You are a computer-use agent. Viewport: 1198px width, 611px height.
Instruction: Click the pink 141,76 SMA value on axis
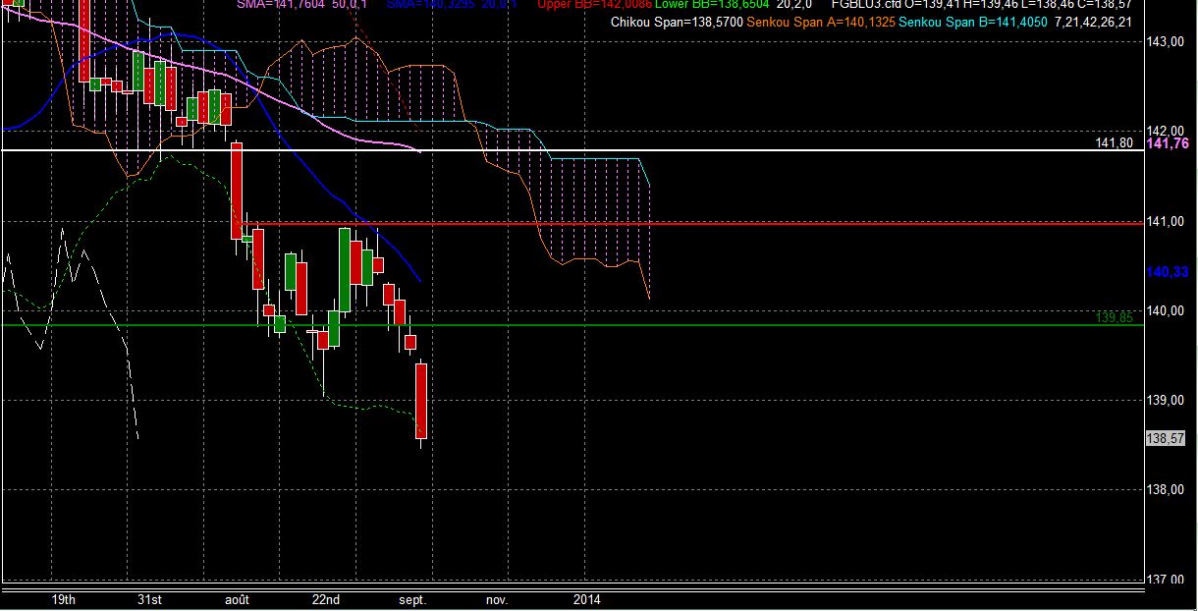1170,143
